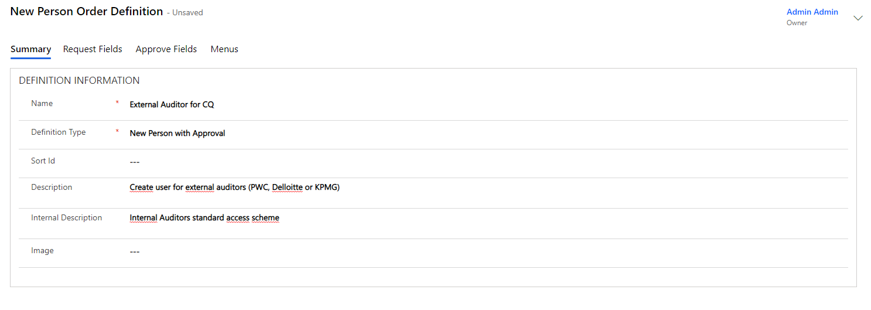Open the Definition Type value New Person with Approval

click(177, 133)
